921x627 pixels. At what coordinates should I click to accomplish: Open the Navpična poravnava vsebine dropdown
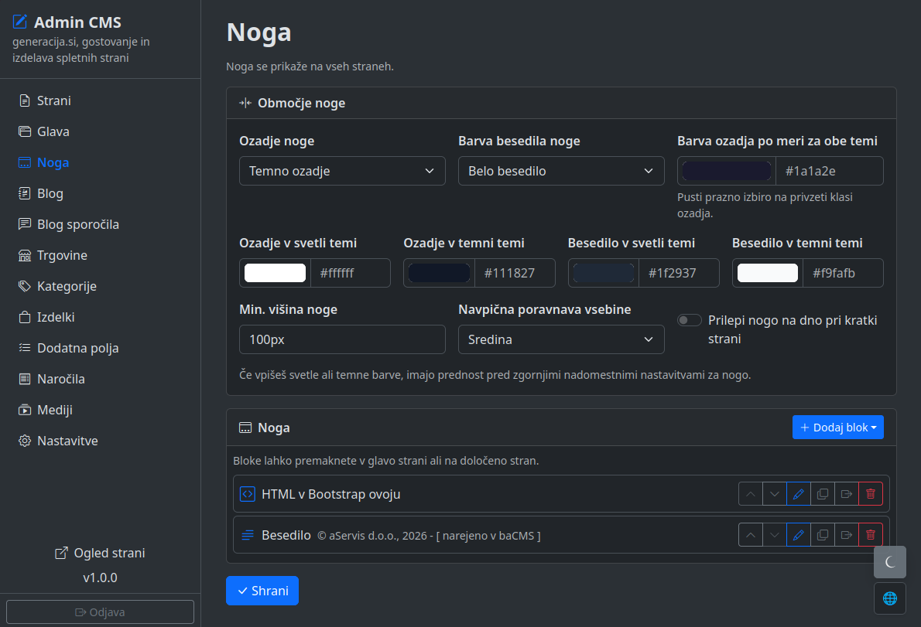(561, 339)
